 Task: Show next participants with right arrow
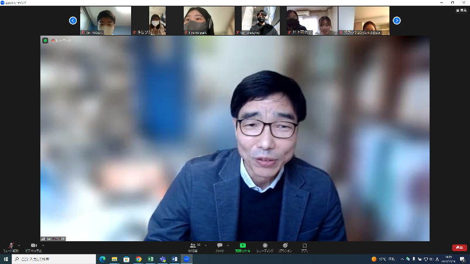pyautogui.click(x=397, y=20)
